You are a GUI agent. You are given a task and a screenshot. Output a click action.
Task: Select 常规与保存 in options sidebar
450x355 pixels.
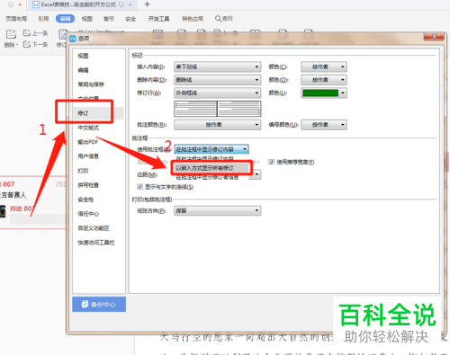pos(91,84)
